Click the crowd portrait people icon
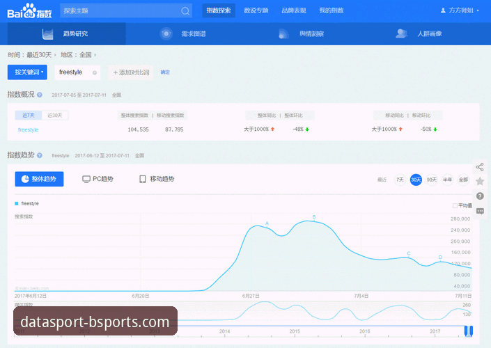 coord(401,33)
